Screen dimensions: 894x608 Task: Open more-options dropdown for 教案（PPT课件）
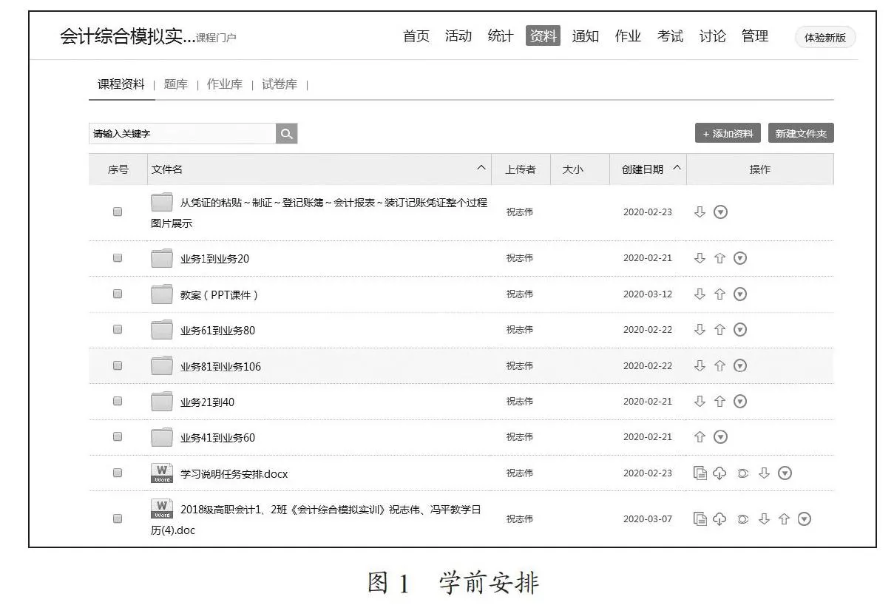coord(740,294)
